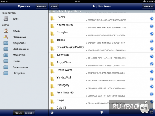The height and width of the screenshot is (116, 155).
Task: Select the Домой shortcut label
Action: (16, 31)
